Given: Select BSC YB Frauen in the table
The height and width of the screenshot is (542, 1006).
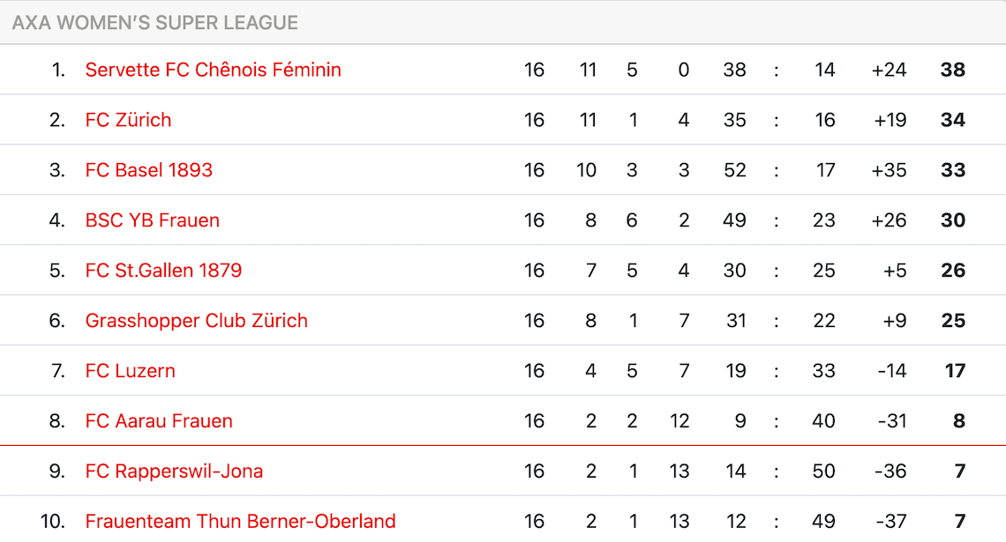Looking at the screenshot, I should click(152, 220).
